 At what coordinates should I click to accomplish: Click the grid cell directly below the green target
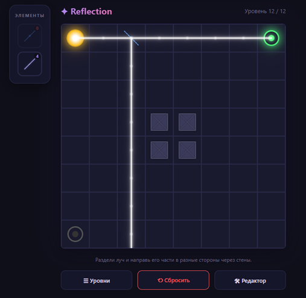[x=272, y=66]
